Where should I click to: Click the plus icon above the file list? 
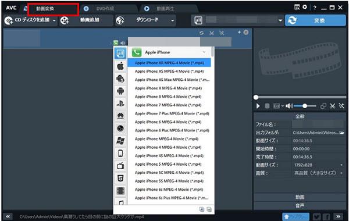point(239,32)
